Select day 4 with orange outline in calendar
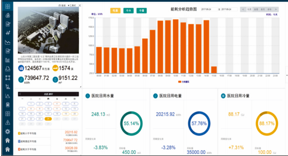The width and height of the screenshot is (288, 156). tap(57, 104)
